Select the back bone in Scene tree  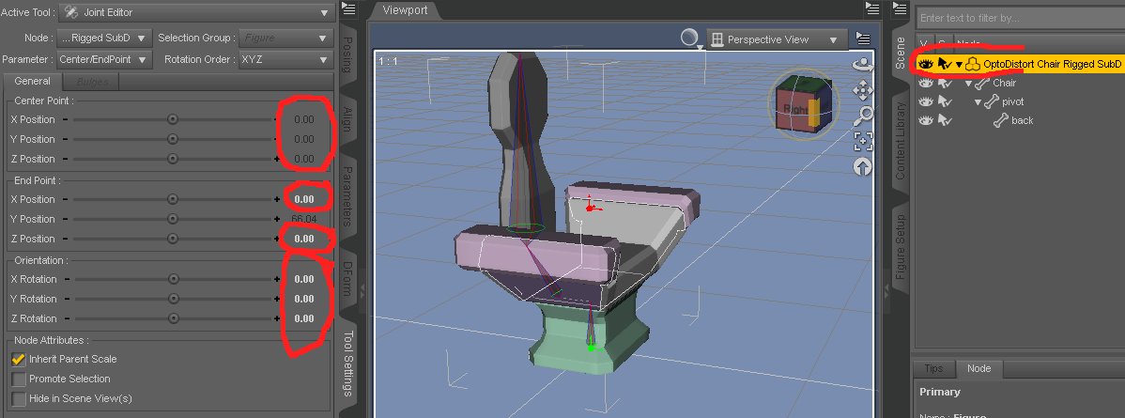[1022, 120]
